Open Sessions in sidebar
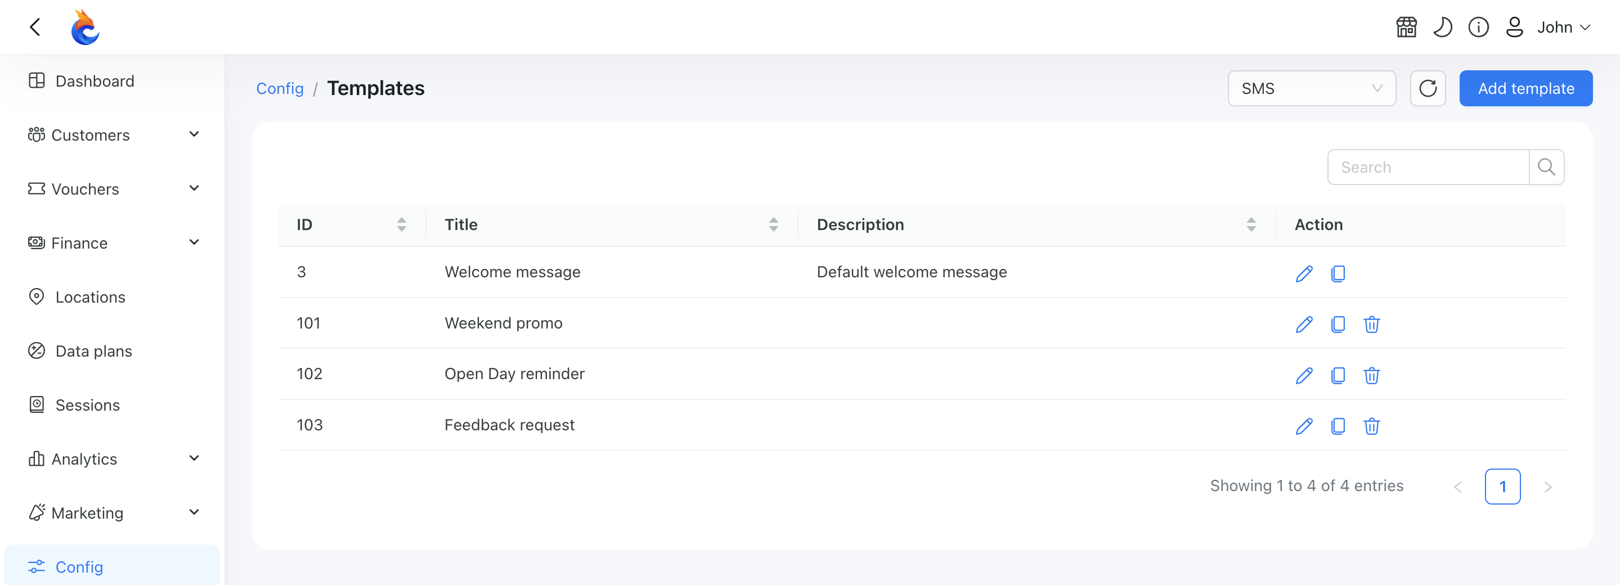This screenshot has width=1620, height=585. coord(112,406)
